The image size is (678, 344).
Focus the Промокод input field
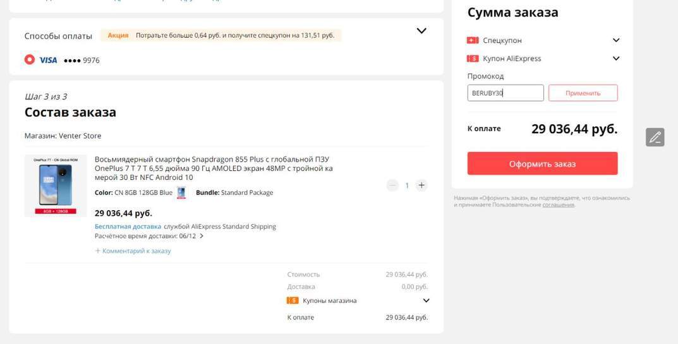505,93
